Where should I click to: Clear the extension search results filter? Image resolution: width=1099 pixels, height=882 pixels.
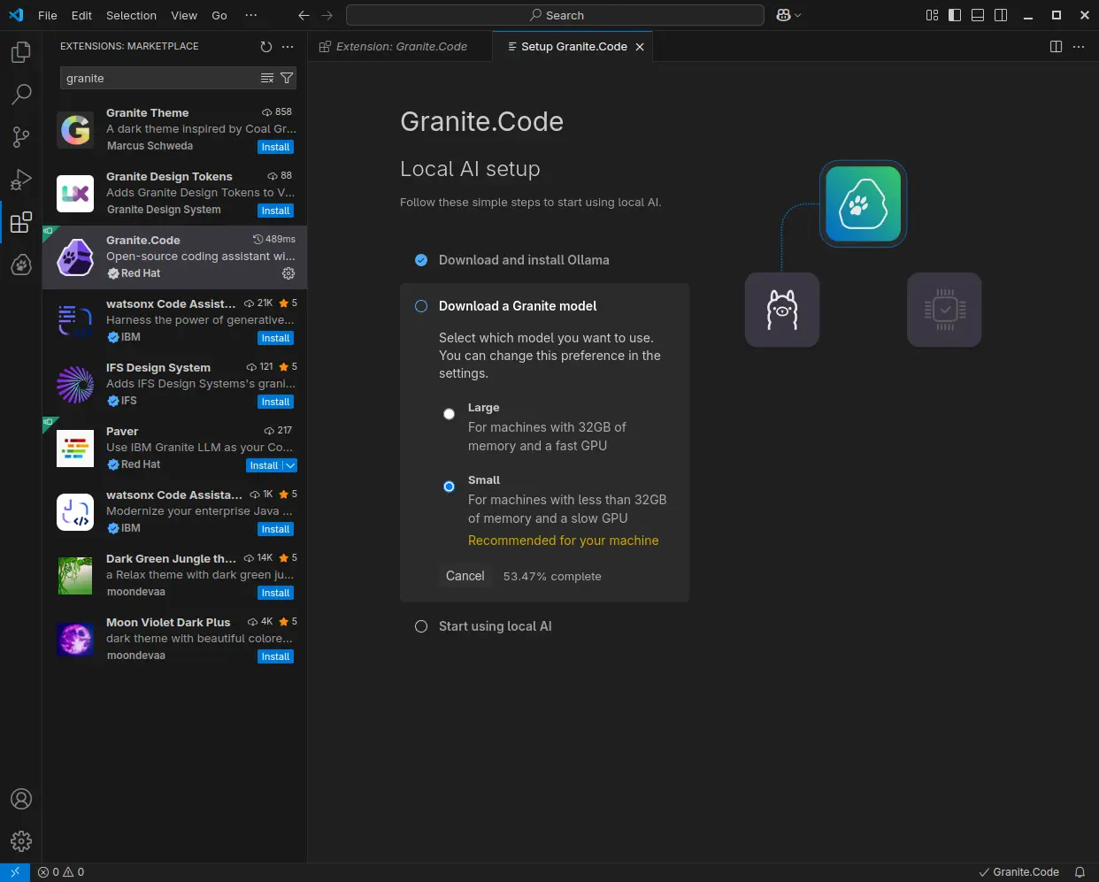click(267, 78)
